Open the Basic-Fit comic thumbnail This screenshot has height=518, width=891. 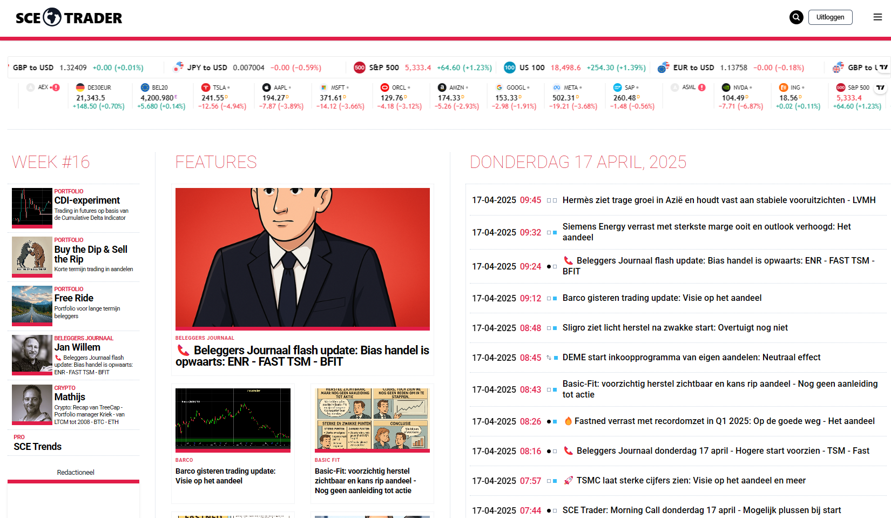click(372, 420)
